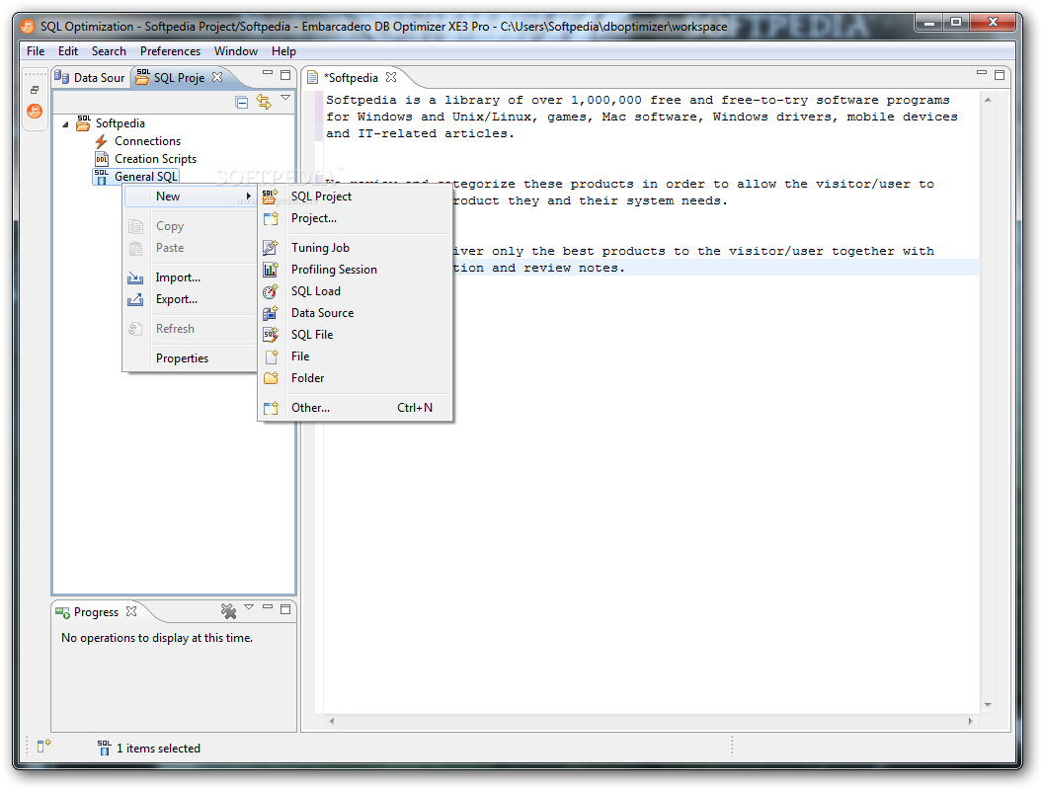Close the SQL Project Explorer tab
1043x790 pixels.
(217, 77)
